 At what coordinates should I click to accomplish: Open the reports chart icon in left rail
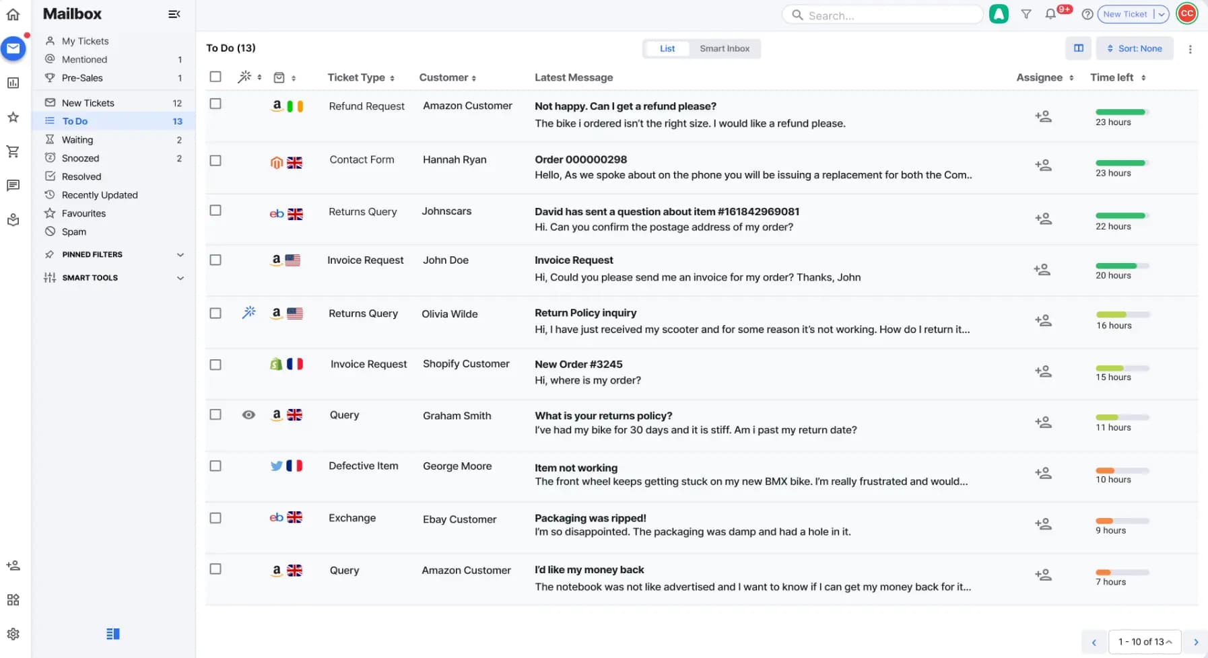13,83
